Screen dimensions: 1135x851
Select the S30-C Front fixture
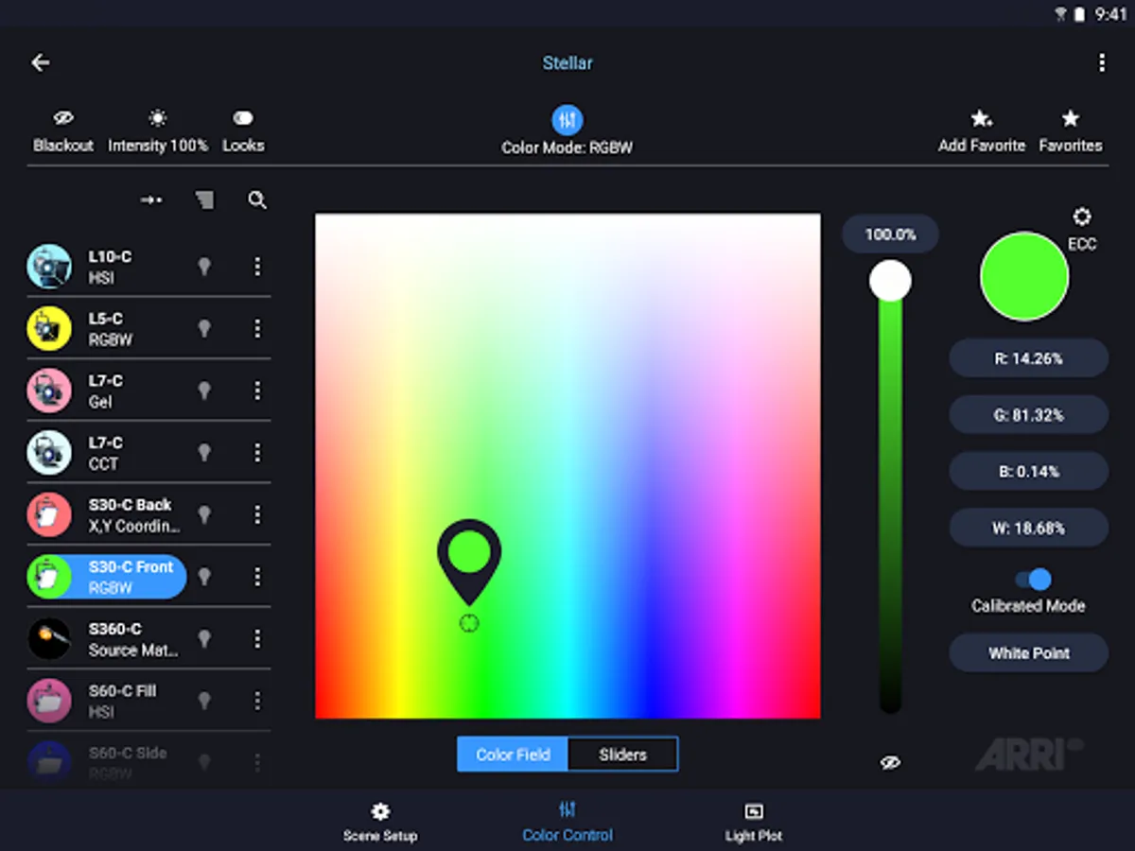point(106,577)
